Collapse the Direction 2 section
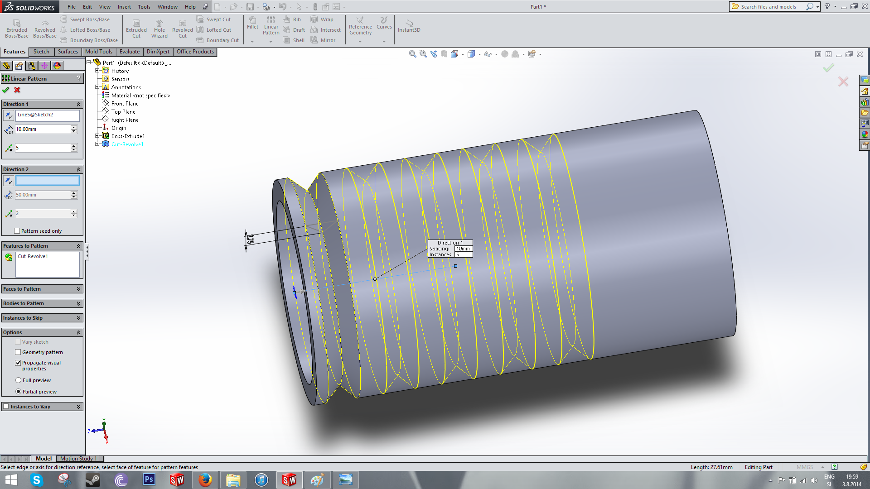The image size is (870, 489). pyautogui.click(x=78, y=169)
